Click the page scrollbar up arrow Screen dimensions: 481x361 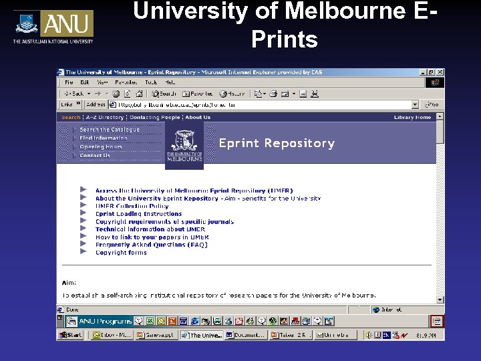point(440,116)
